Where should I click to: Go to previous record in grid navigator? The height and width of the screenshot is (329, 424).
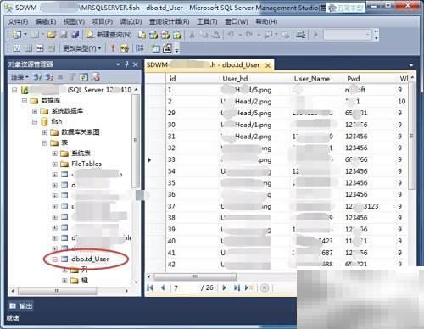tap(163, 287)
